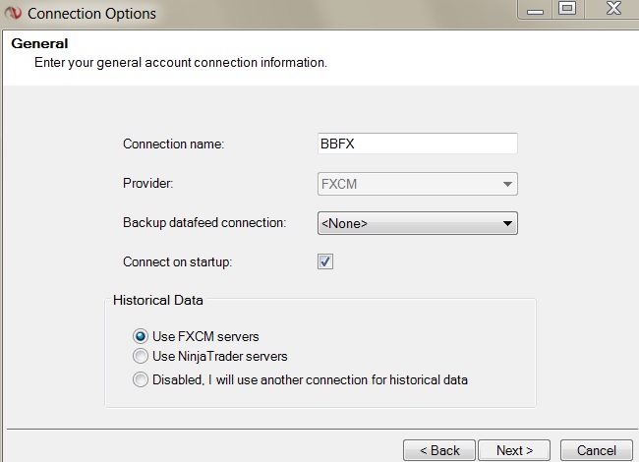639x462 pixels.
Task: Click the Connection name field containing BBFX
Action: (418, 144)
